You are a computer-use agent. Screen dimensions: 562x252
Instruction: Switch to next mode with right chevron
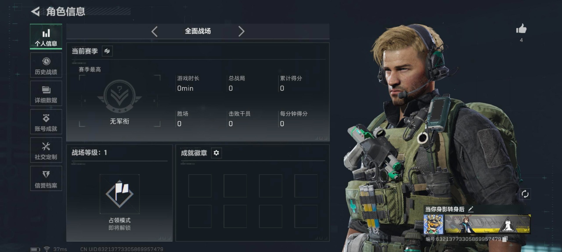pyautogui.click(x=241, y=31)
